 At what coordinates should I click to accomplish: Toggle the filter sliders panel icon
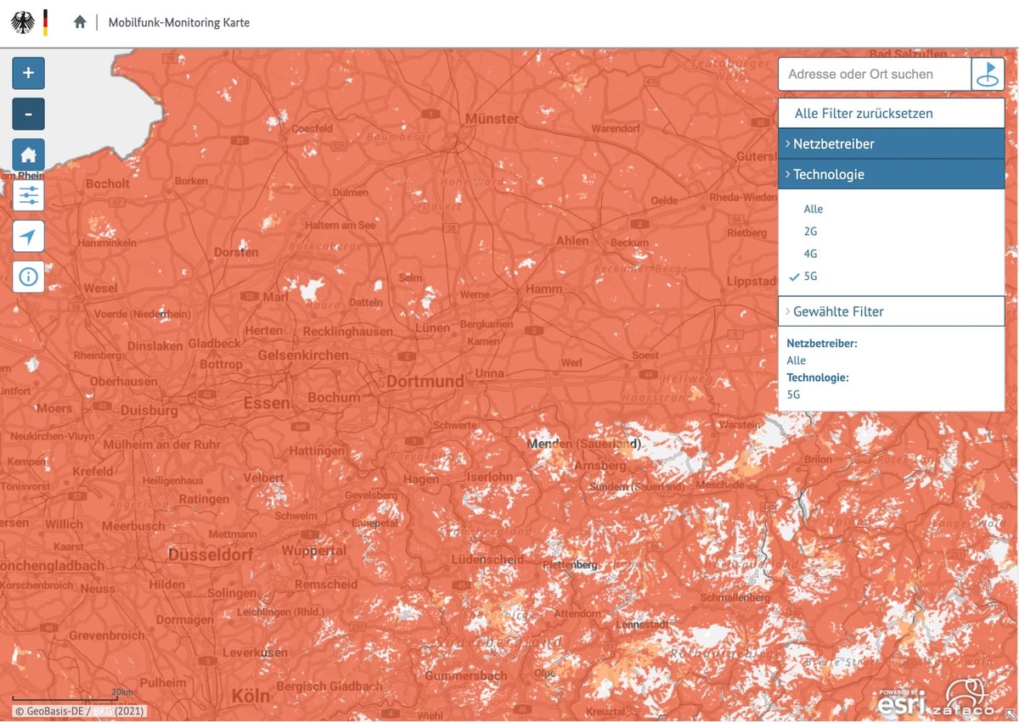click(28, 195)
